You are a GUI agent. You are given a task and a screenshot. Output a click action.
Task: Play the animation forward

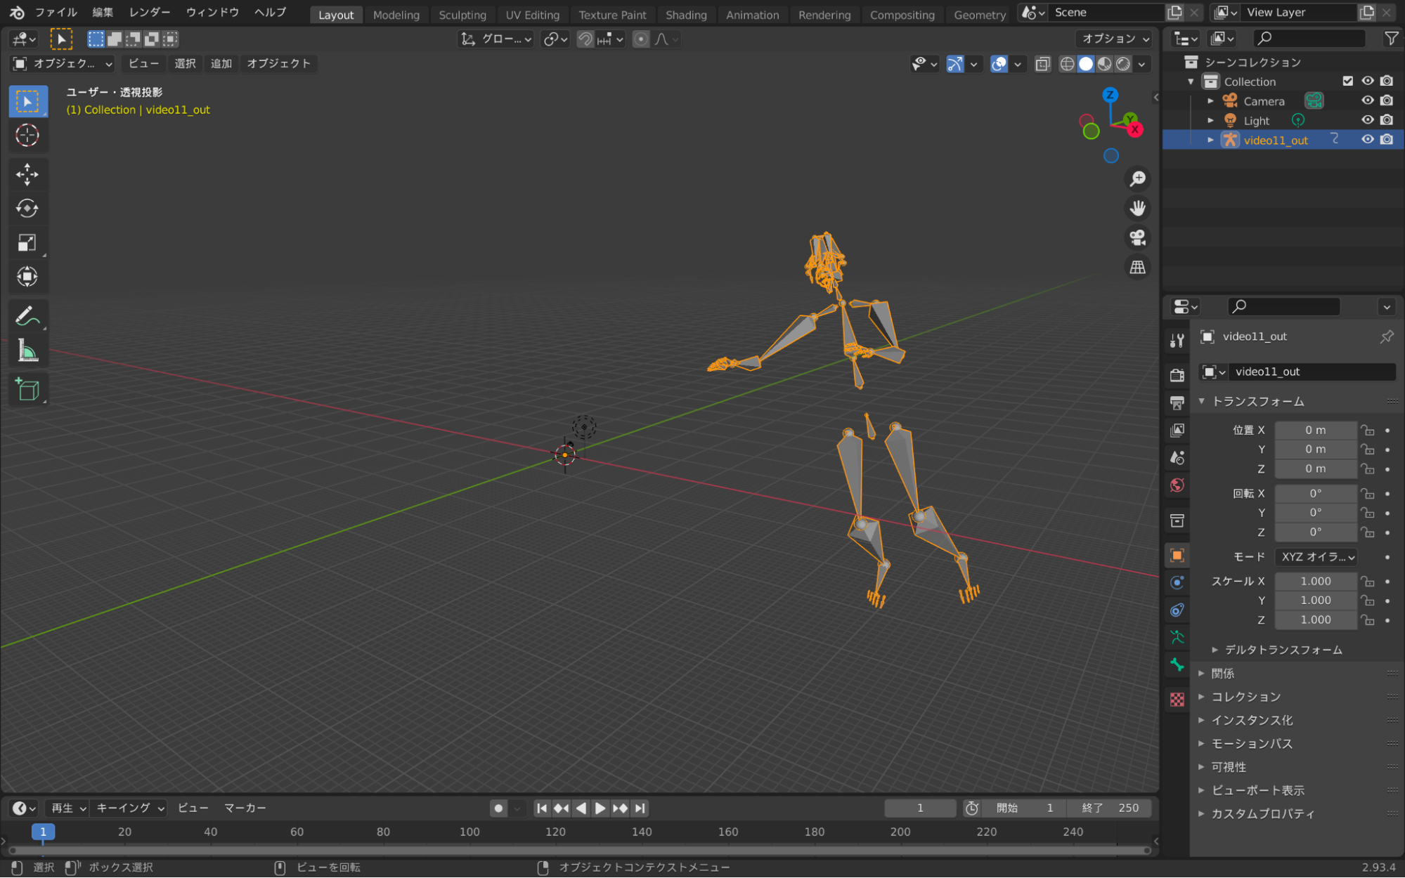click(600, 808)
